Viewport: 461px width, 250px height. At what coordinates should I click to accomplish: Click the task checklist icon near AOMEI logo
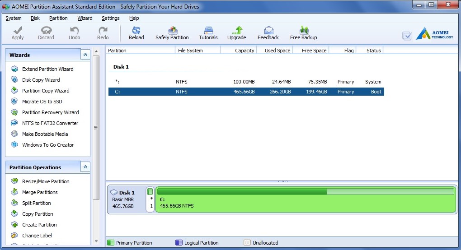tap(407, 36)
